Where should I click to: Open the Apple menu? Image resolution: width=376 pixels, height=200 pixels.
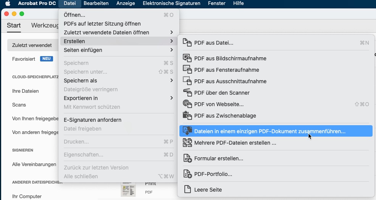pyautogui.click(x=8, y=3)
